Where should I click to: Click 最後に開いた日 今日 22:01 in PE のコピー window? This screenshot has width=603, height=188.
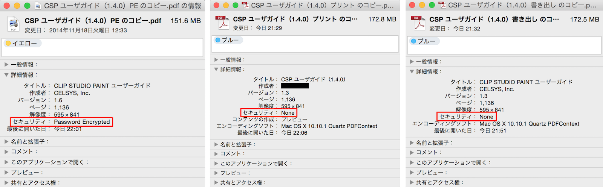[67, 129]
